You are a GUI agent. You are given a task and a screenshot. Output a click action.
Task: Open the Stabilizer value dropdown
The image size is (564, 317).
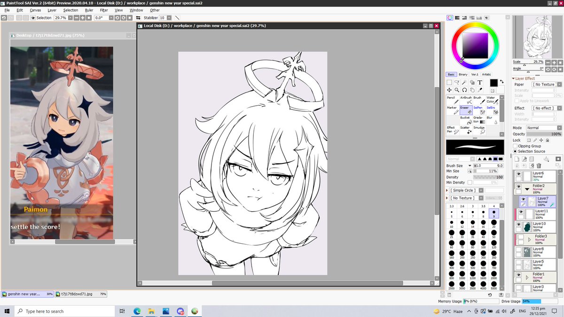click(169, 18)
